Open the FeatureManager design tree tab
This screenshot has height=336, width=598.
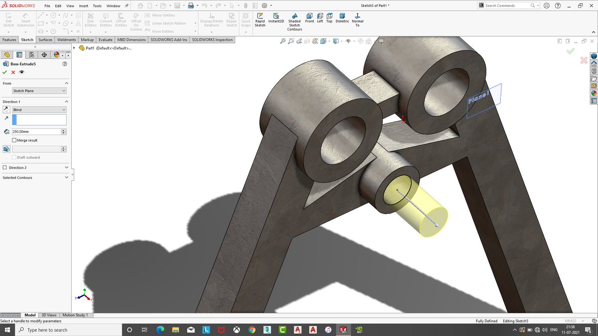(x=7, y=55)
